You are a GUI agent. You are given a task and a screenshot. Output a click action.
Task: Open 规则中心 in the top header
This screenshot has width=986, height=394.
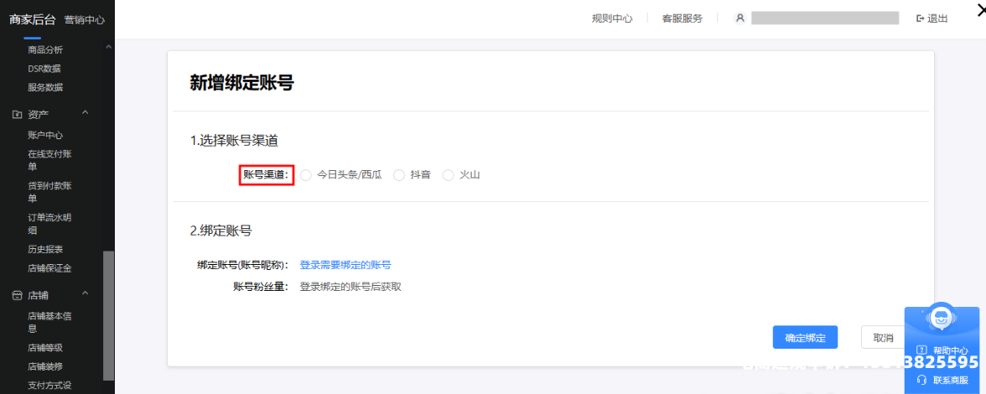pos(612,18)
